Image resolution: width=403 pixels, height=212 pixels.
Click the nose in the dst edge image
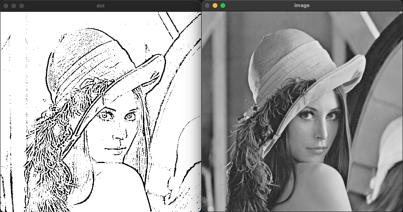[x=120, y=135]
